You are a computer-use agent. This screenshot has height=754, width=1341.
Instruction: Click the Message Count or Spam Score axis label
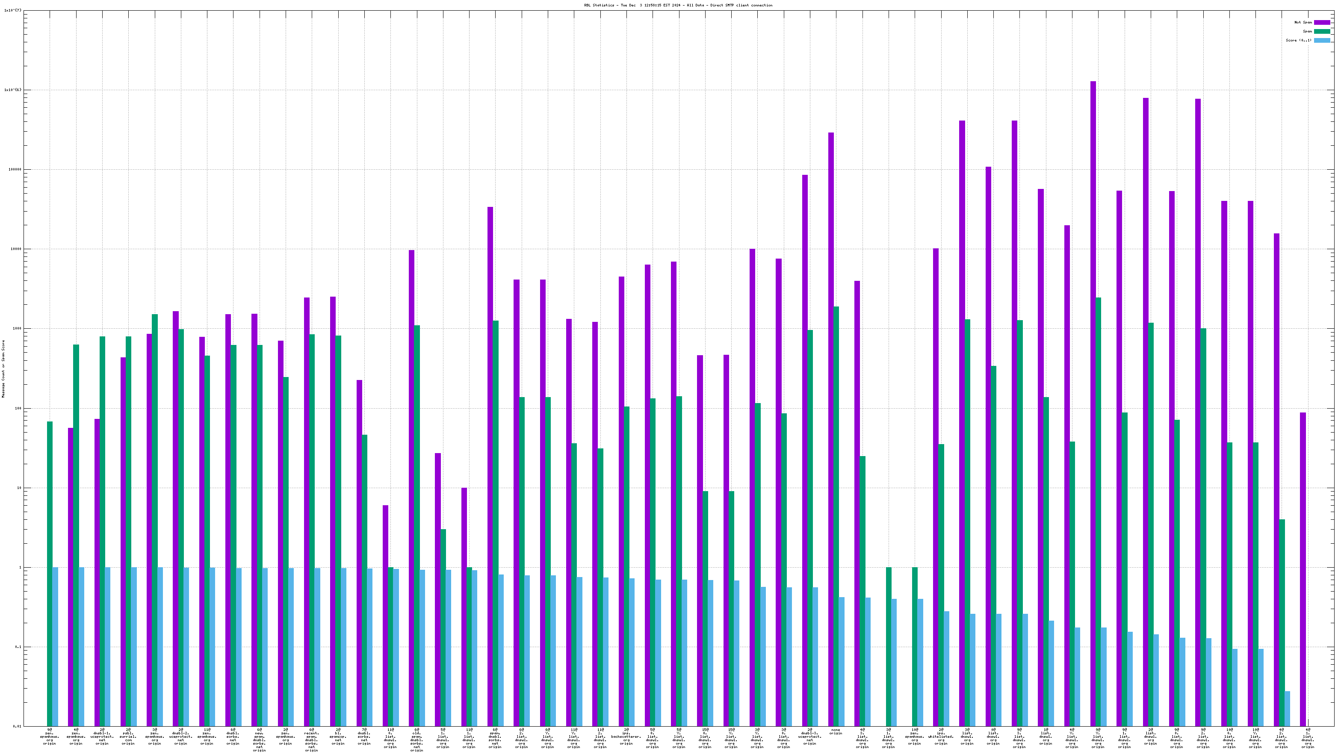3,369
